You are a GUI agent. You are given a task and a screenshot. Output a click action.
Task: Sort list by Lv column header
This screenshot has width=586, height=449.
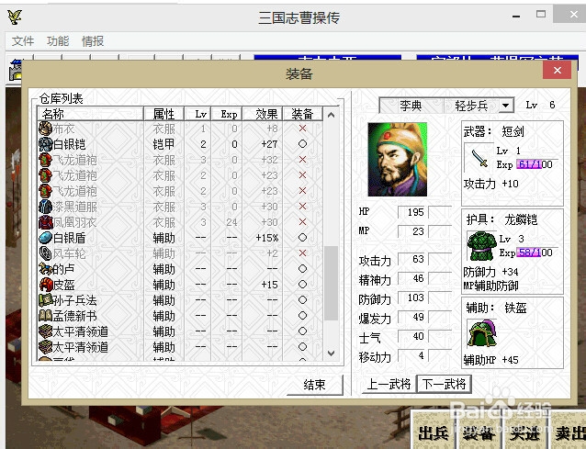click(x=197, y=114)
